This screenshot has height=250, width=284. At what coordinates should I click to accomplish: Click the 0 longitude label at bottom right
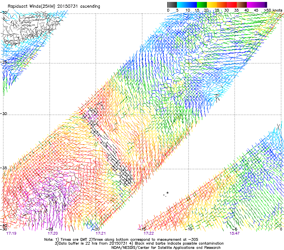tap(281, 229)
